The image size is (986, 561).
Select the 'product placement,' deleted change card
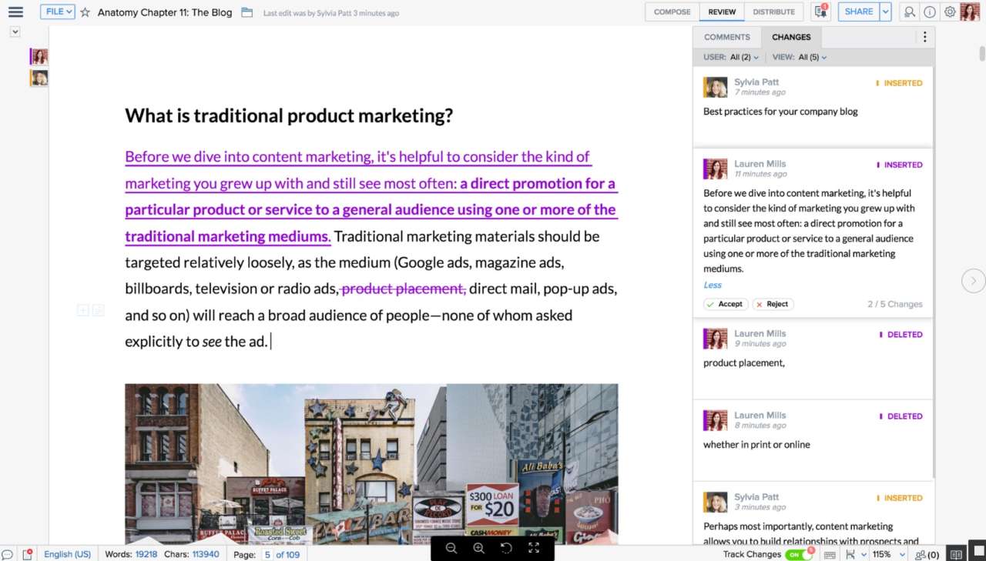[x=813, y=359]
